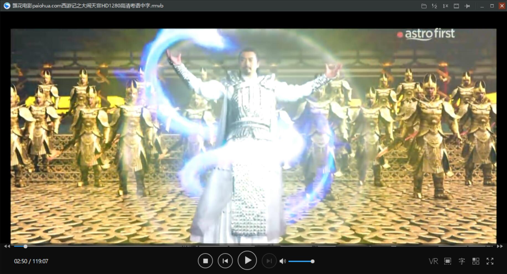
Task: Click the 02:50 / 119:07 time display
Action: 31,261
